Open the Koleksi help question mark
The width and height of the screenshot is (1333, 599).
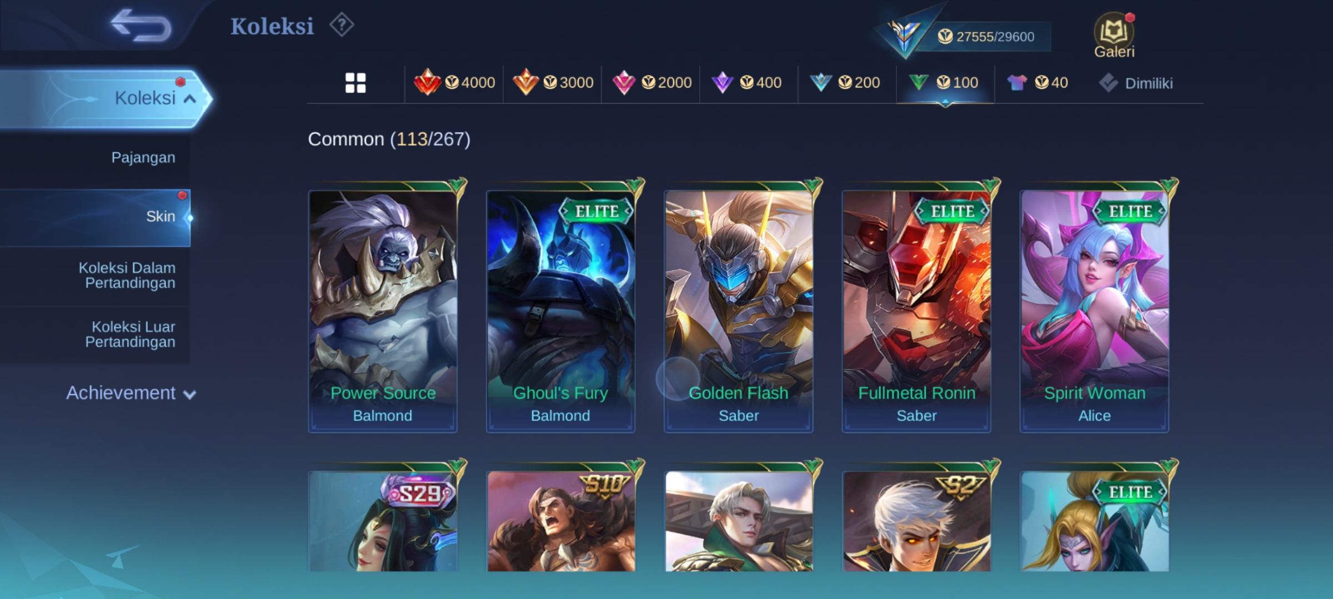pyautogui.click(x=342, y=26)
